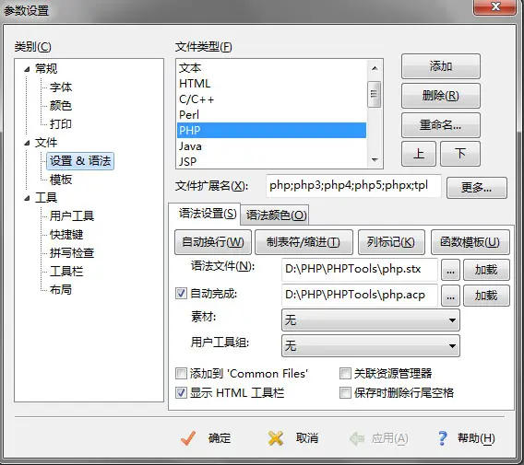524x465 pixels.
Task: Select 颜色 in the category tree
Action: (61, 106)
